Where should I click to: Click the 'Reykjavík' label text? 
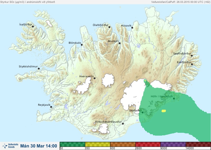(x=44, y=105)
